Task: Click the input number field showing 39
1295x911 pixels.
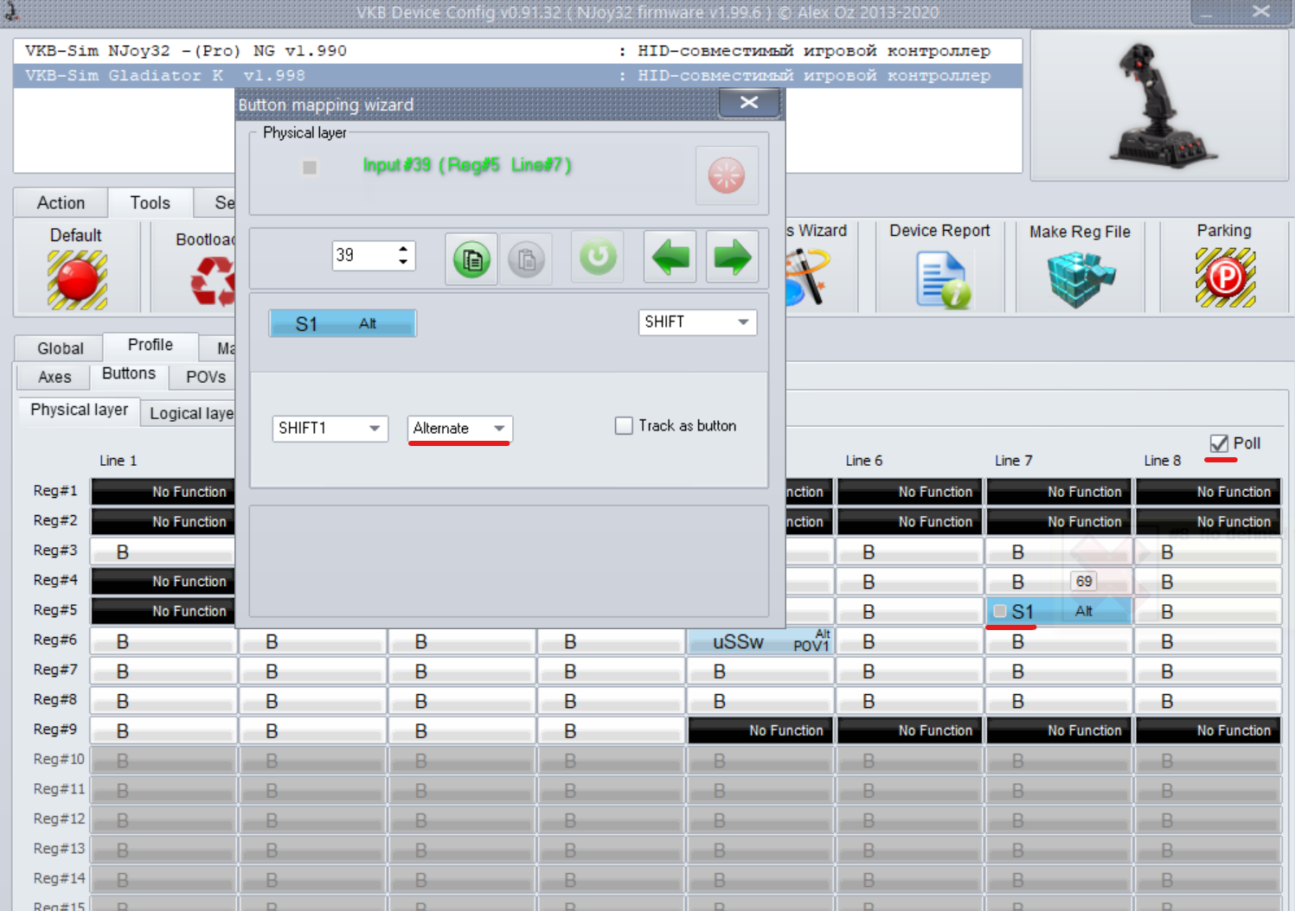Action: [363, 255]
